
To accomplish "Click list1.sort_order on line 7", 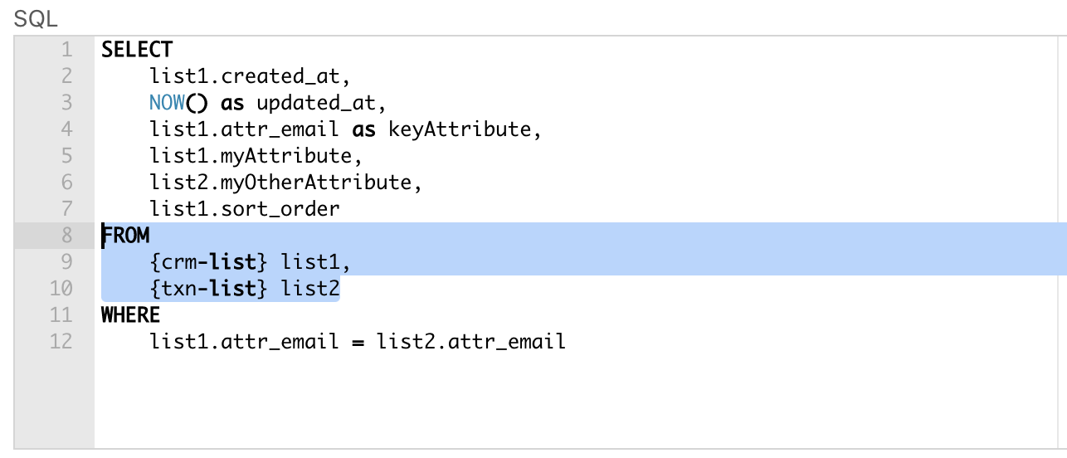I will click(245, 209).
